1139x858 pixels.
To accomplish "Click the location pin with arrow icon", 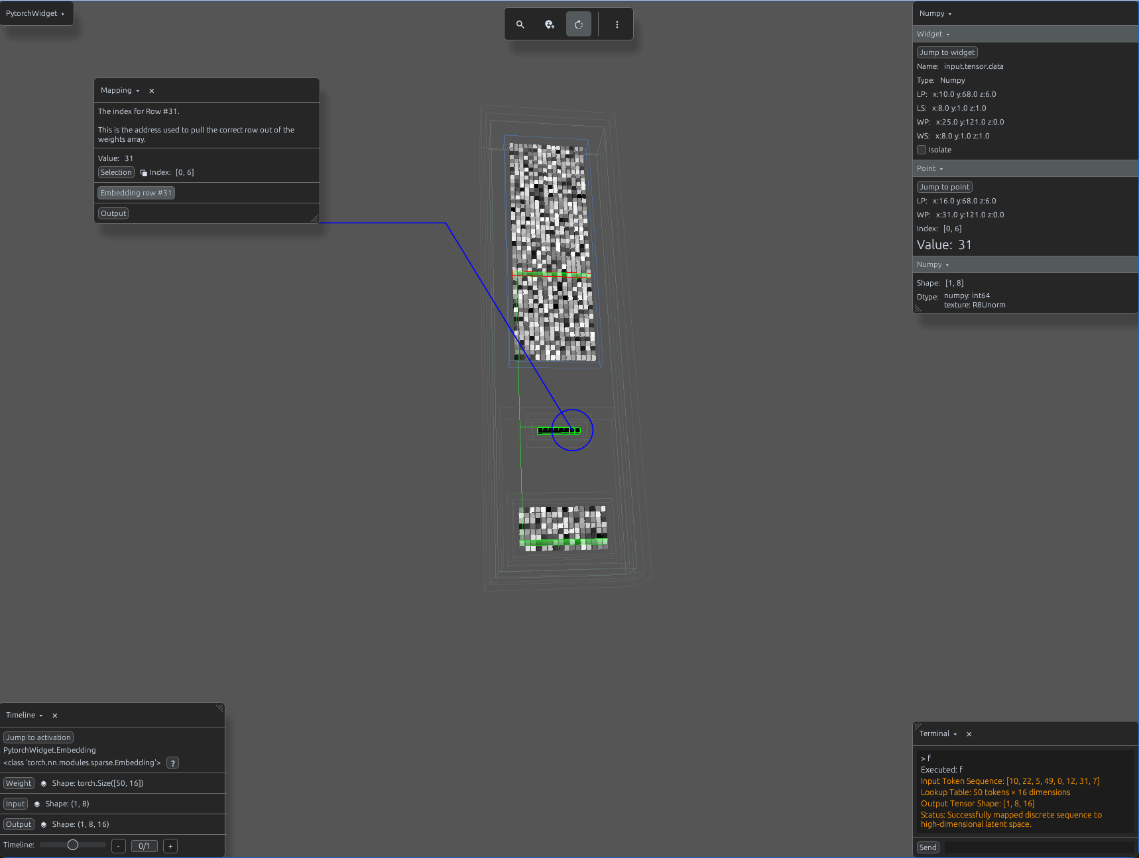I will tap(550, 25).
